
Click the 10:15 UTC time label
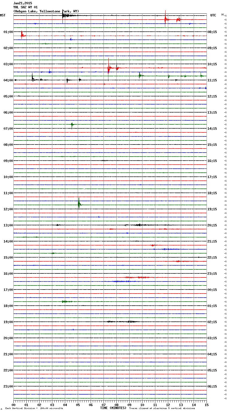tap(212, 64)
